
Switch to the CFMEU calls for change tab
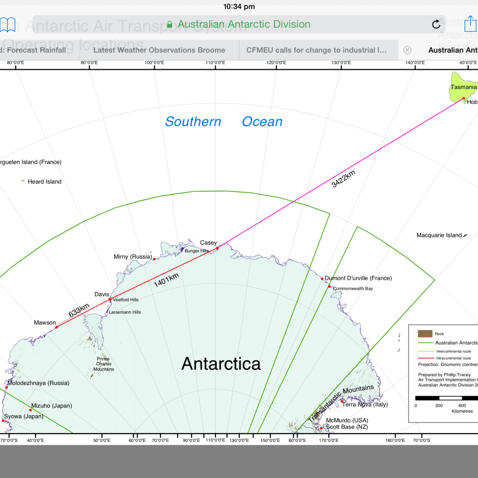(317, 50)
